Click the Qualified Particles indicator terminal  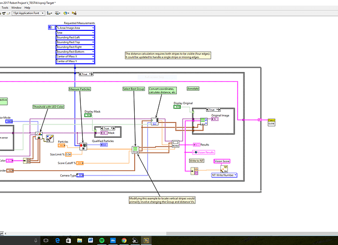tap(104, 145)
